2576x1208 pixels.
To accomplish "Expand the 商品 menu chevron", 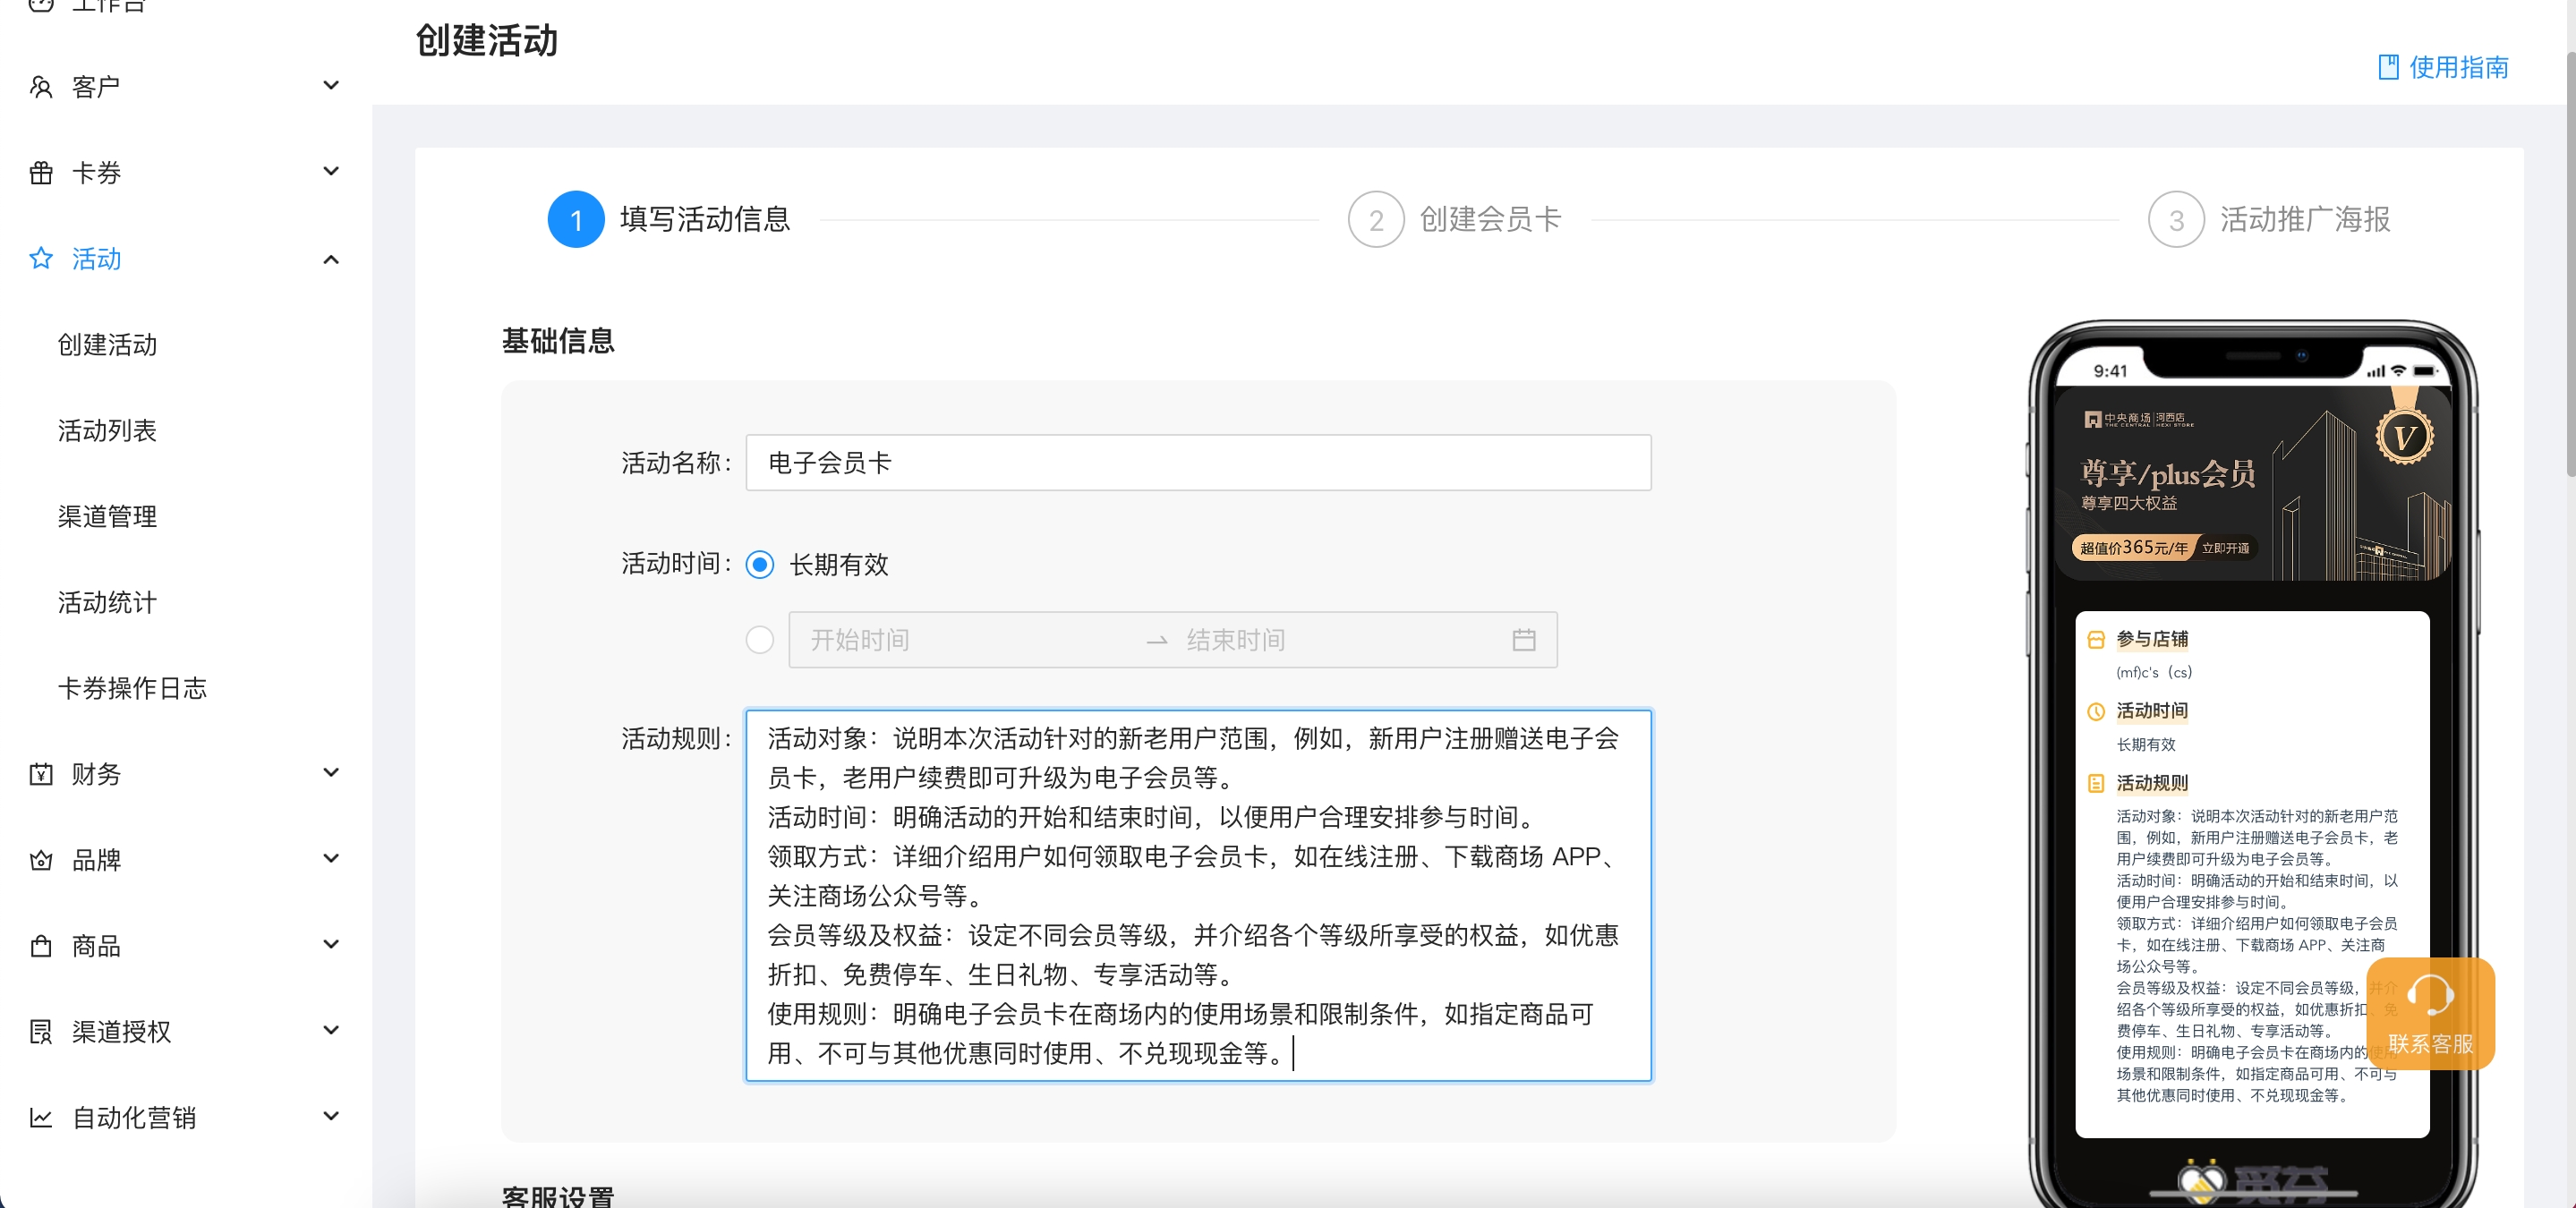I will (331, 945).
